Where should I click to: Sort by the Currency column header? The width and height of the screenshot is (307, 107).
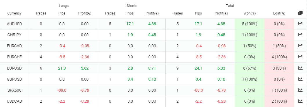[x=14, y=13]
